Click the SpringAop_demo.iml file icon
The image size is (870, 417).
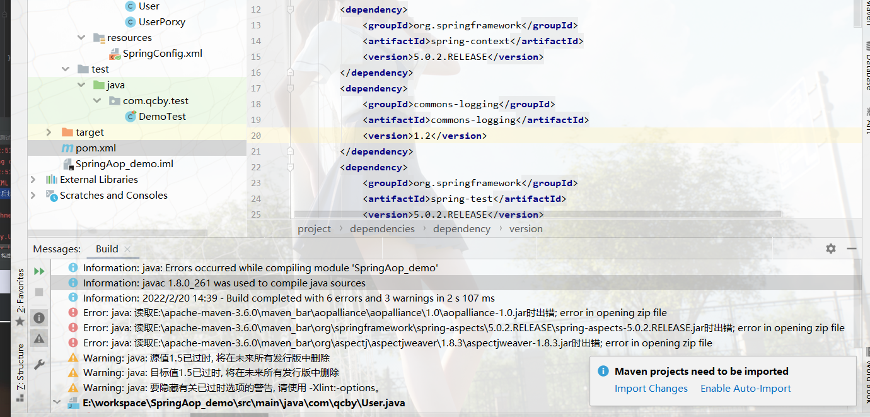point(67,164)
